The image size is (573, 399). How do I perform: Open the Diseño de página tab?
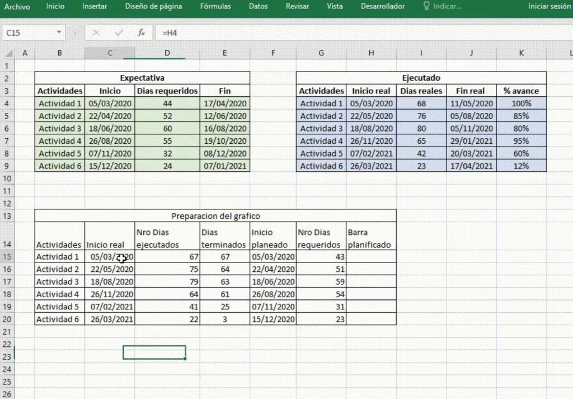(153, 6)
